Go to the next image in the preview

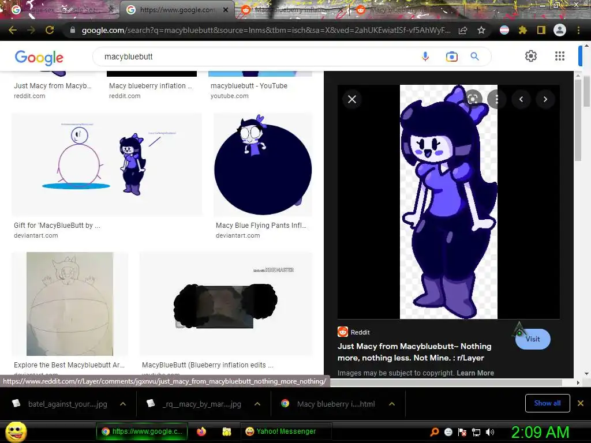coord(545,99)
